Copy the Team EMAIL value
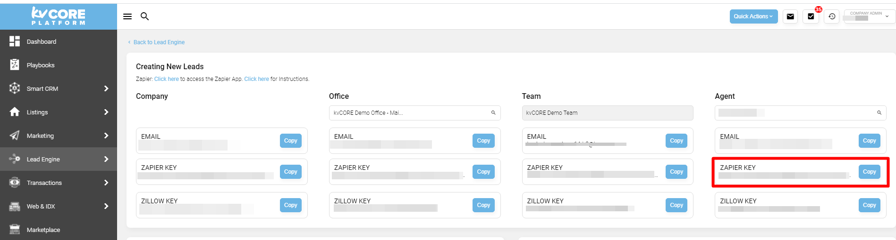 [676, 141]
